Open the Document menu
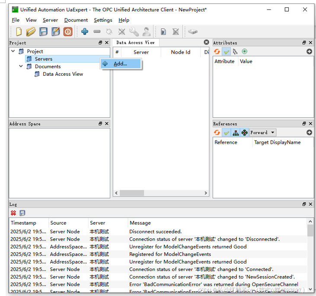The image size is (316, 296). click(x=76, y=20)
